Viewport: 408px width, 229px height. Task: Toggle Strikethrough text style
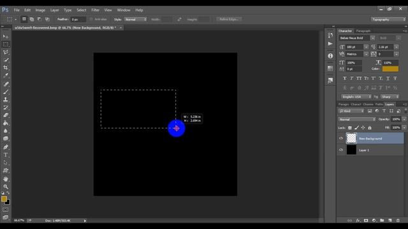coord(395,78)
